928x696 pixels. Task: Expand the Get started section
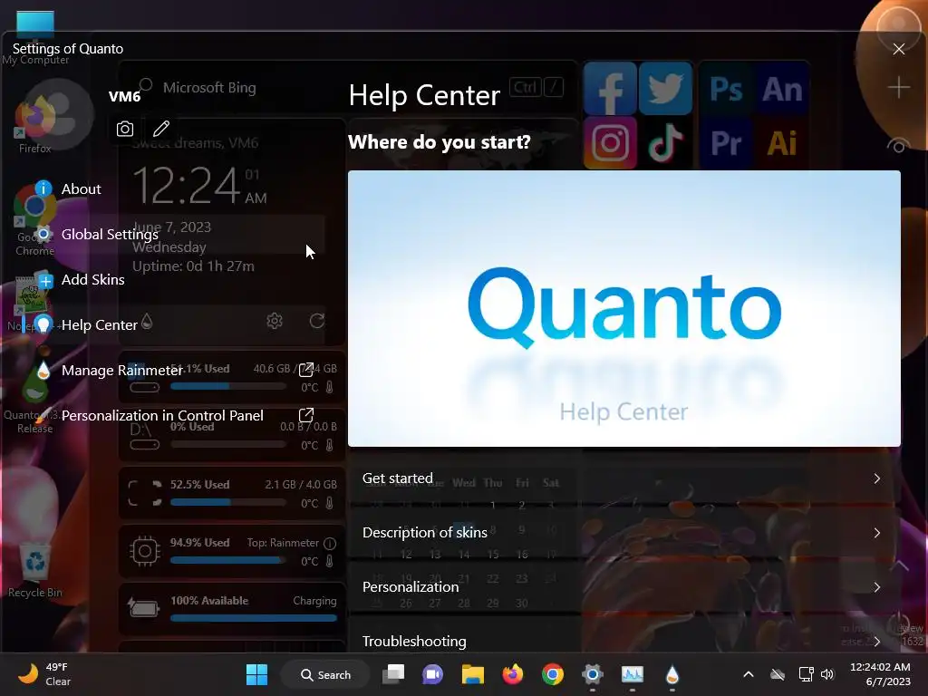coord(623,478)
